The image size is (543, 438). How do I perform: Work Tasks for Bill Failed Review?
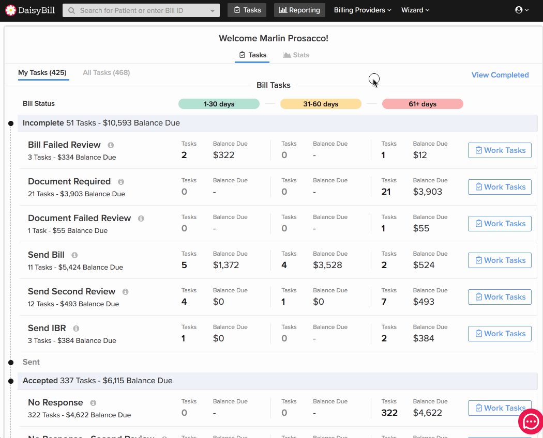pyautogui.click(x=500, y=150)
